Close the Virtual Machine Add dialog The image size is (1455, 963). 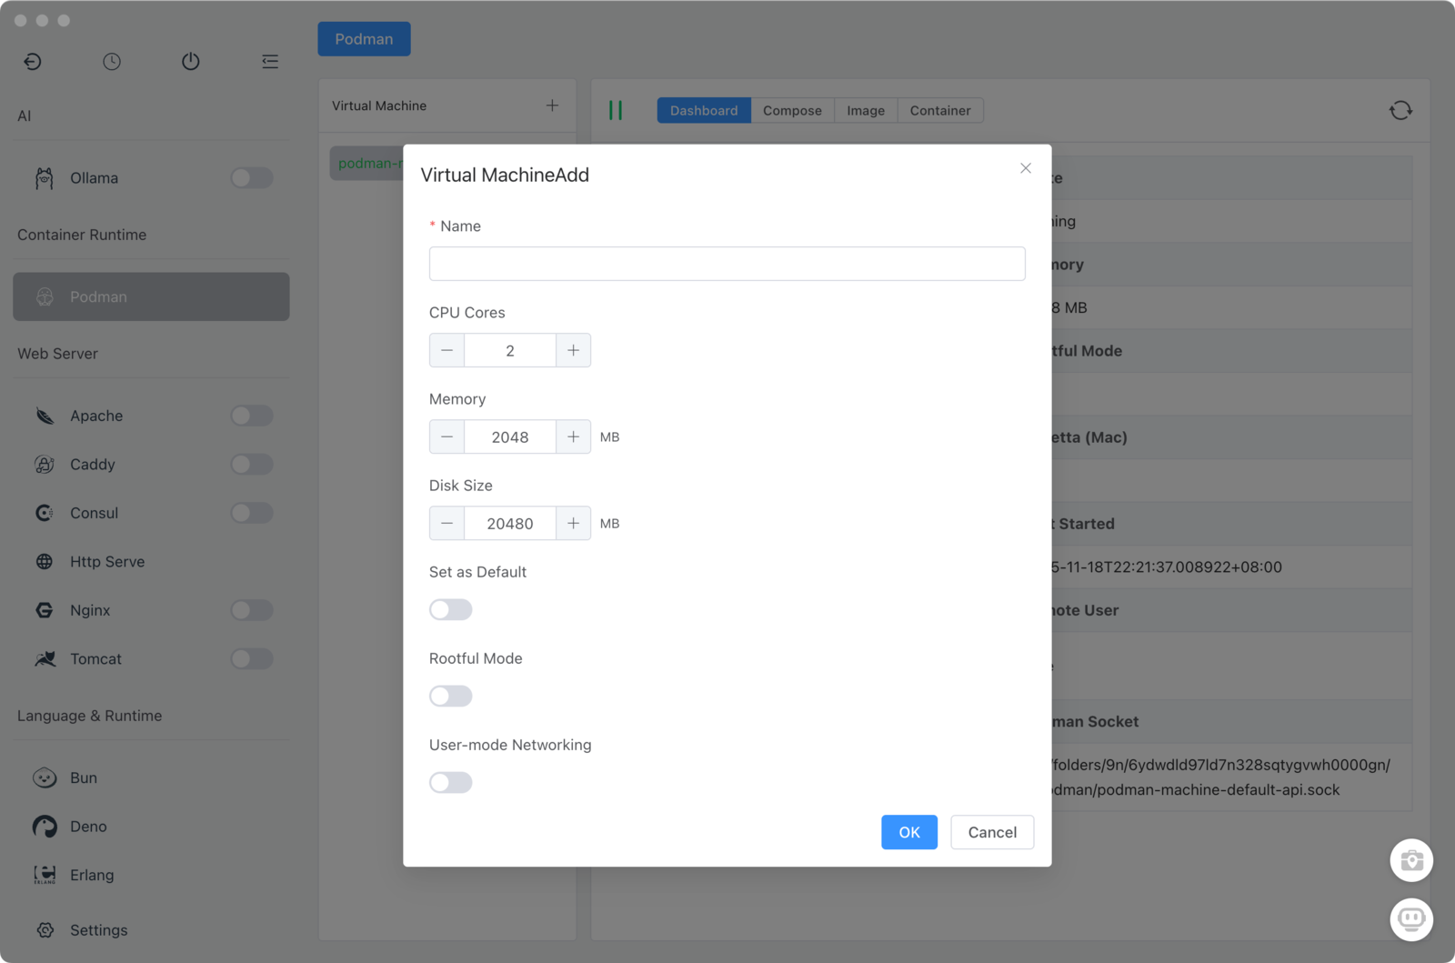(1025, 168)
